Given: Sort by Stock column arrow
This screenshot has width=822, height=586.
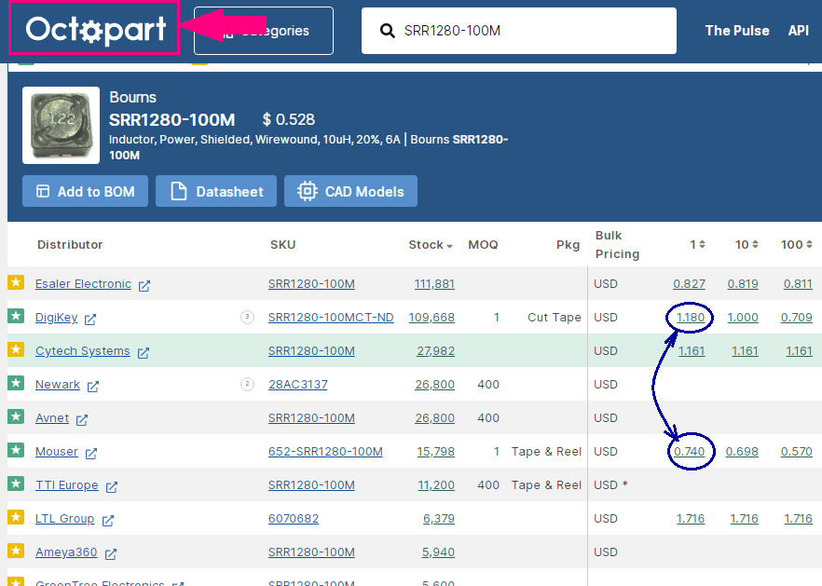Looking at the screenshot, I should (449, 246).
